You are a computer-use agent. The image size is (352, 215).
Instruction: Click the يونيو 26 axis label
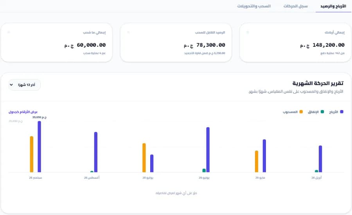click(x=204, y=178)
